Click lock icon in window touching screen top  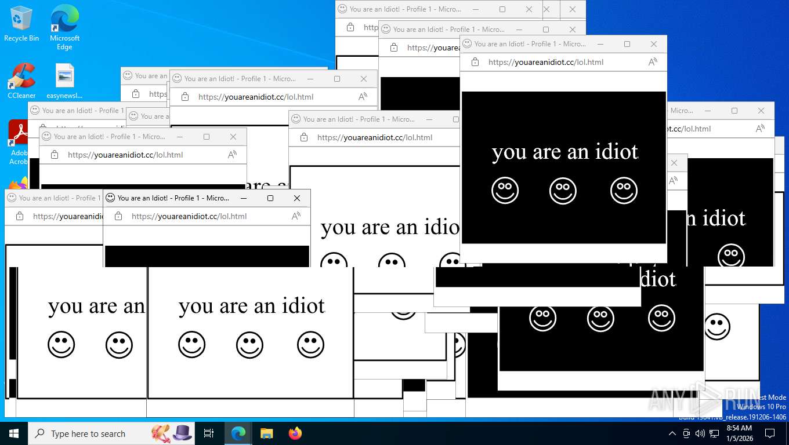point(350,27)
